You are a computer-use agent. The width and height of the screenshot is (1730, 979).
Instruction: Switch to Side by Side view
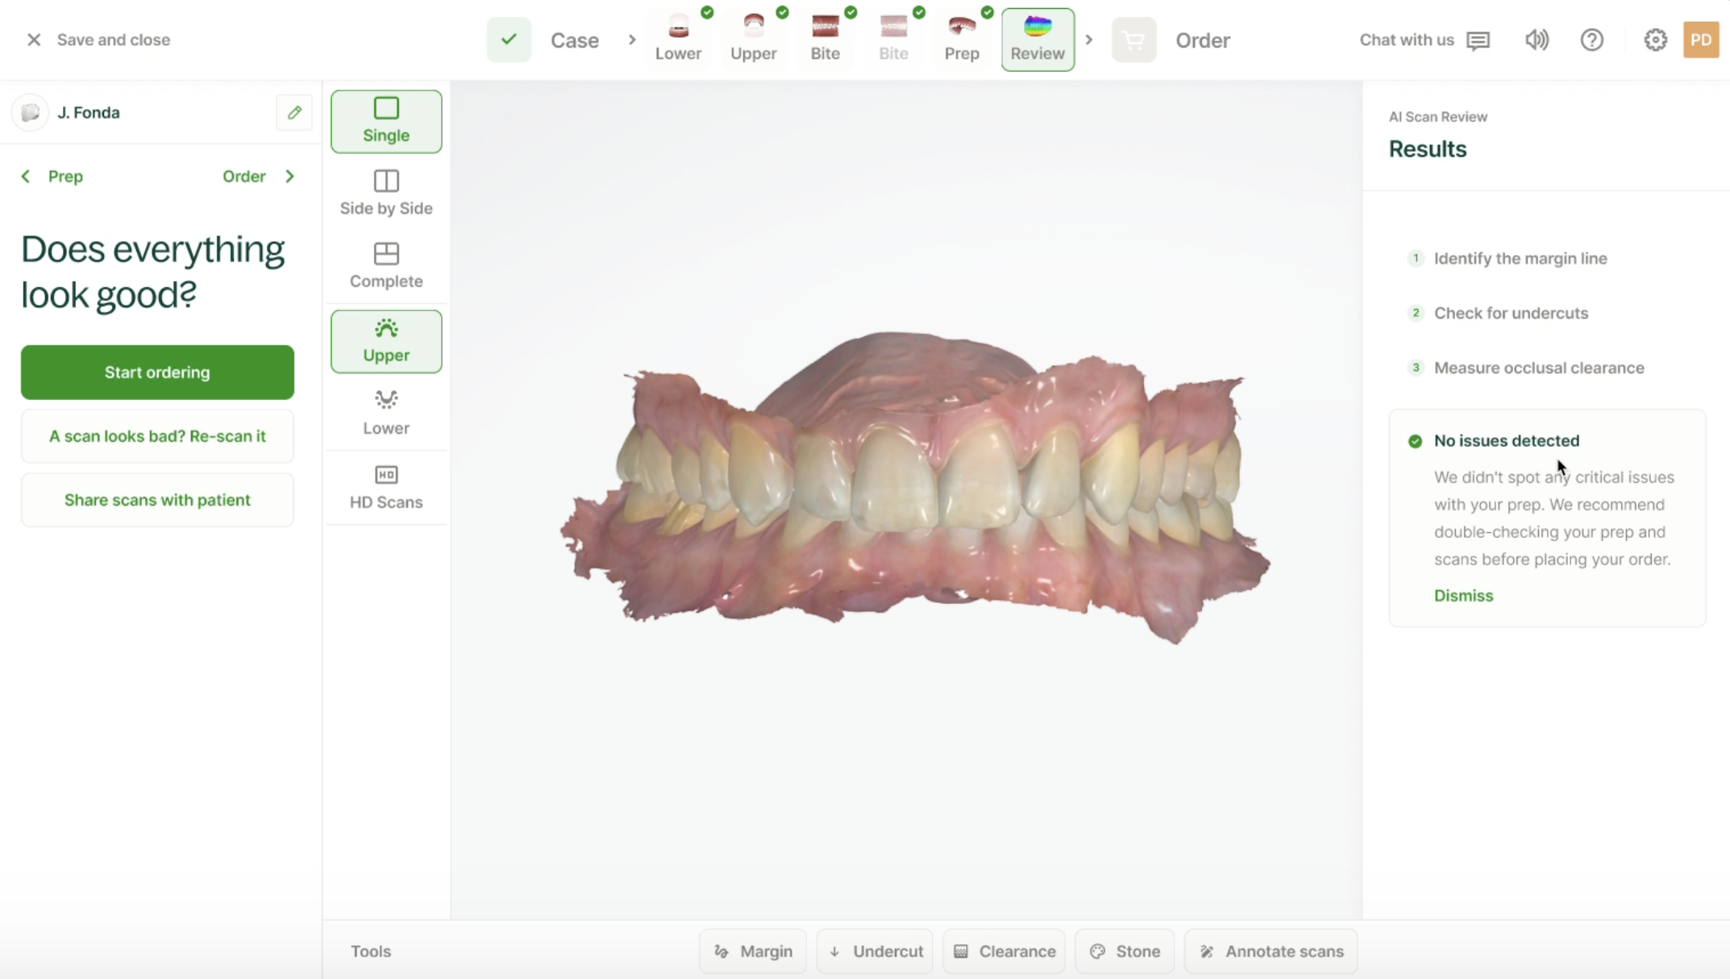[x=386, y=193]
